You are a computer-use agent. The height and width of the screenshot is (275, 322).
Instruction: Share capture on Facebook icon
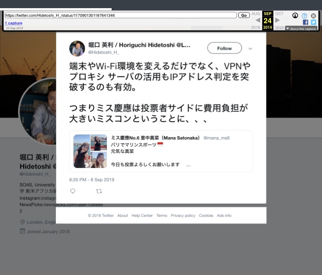[x=306, y=22]
